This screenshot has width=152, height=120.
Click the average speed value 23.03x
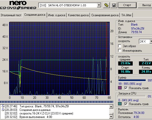point(125,63)
